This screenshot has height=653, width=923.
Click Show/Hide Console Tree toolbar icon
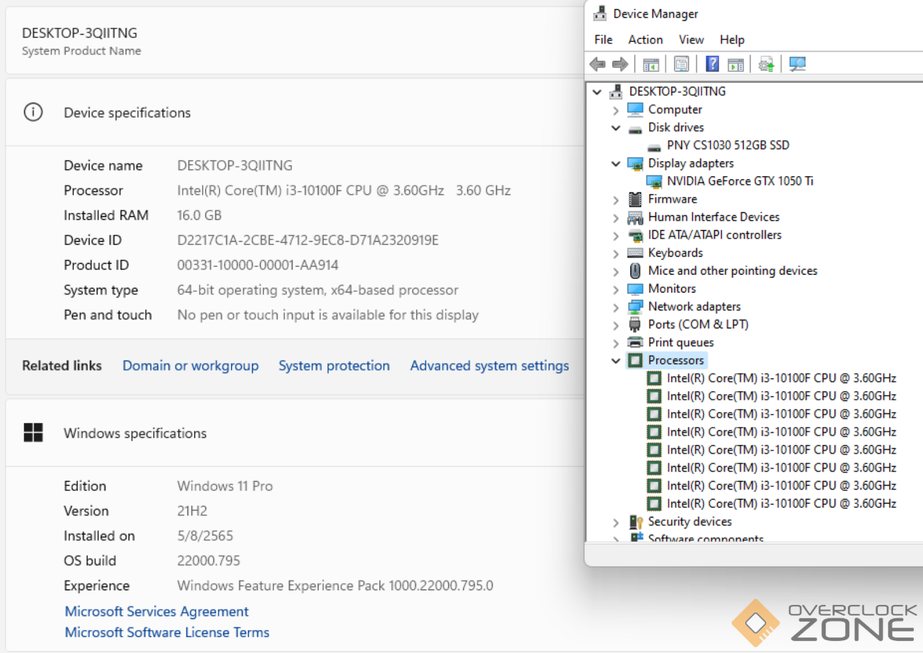[651, 65]
